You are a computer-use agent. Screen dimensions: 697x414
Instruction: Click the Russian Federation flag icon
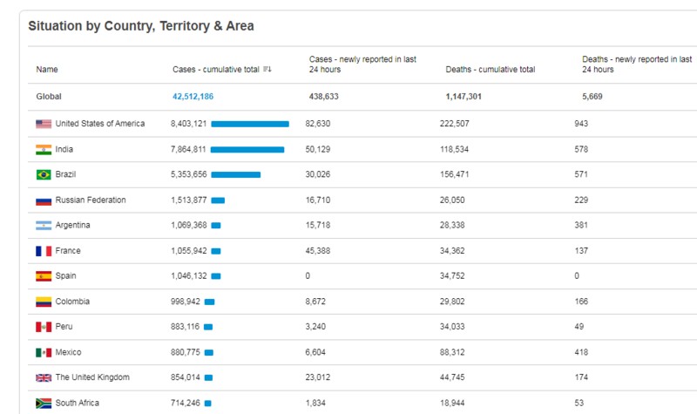click(44, 200)
